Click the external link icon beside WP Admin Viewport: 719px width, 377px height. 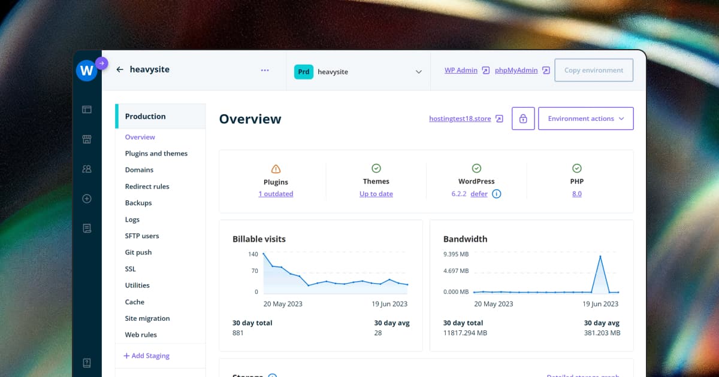[486, 70]
